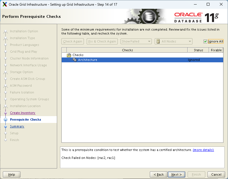Click the Cluster Node Information step
228x179 pixels.
coord(29,59)
